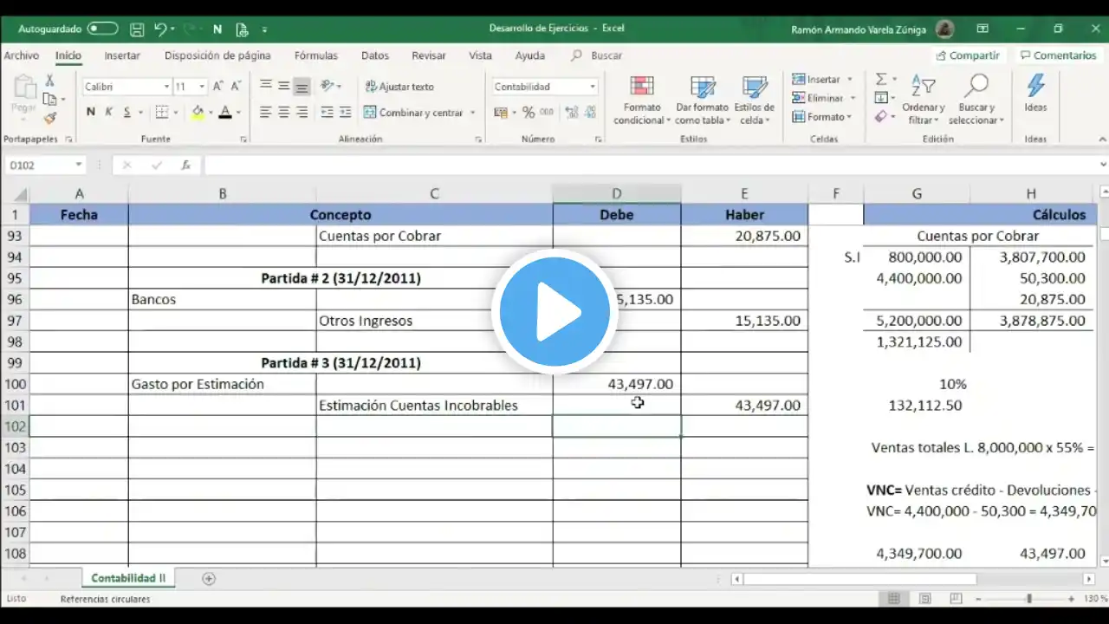
Task: Open the number format dropdown Contabilidad
Action: pos(593,87)
